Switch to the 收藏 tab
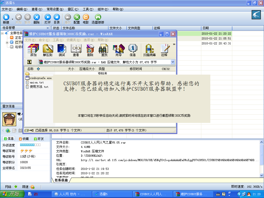 pyautogui.click(x=24, y=139)
